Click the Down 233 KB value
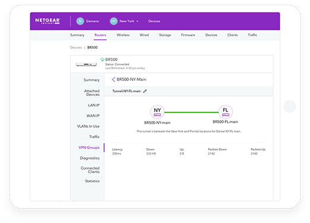Screen dimensions: 310x223 (x=151, y=154)
